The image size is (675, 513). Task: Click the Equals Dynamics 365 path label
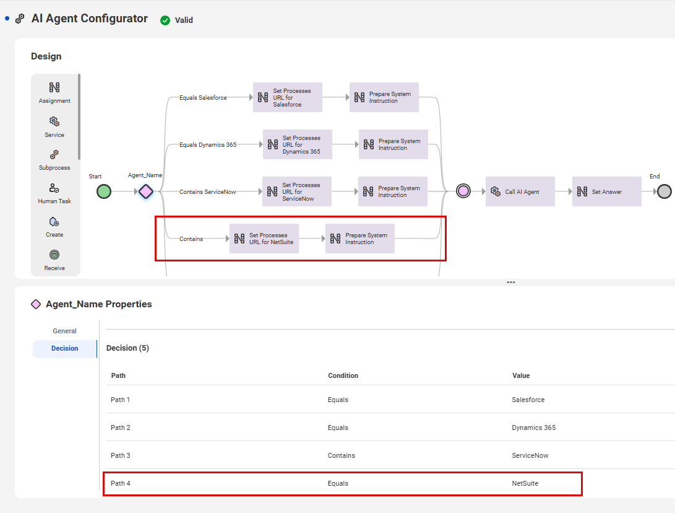[x=208, y=145]
